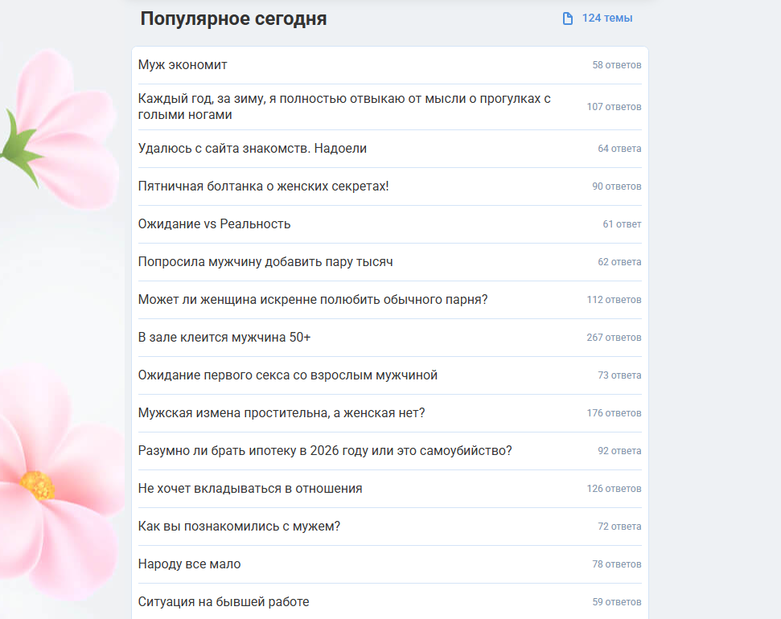The height and width of the screenshot is (619, 781).
Task: Open topic about ипотеку в 2026 году
Action: [x=325, y=451]
